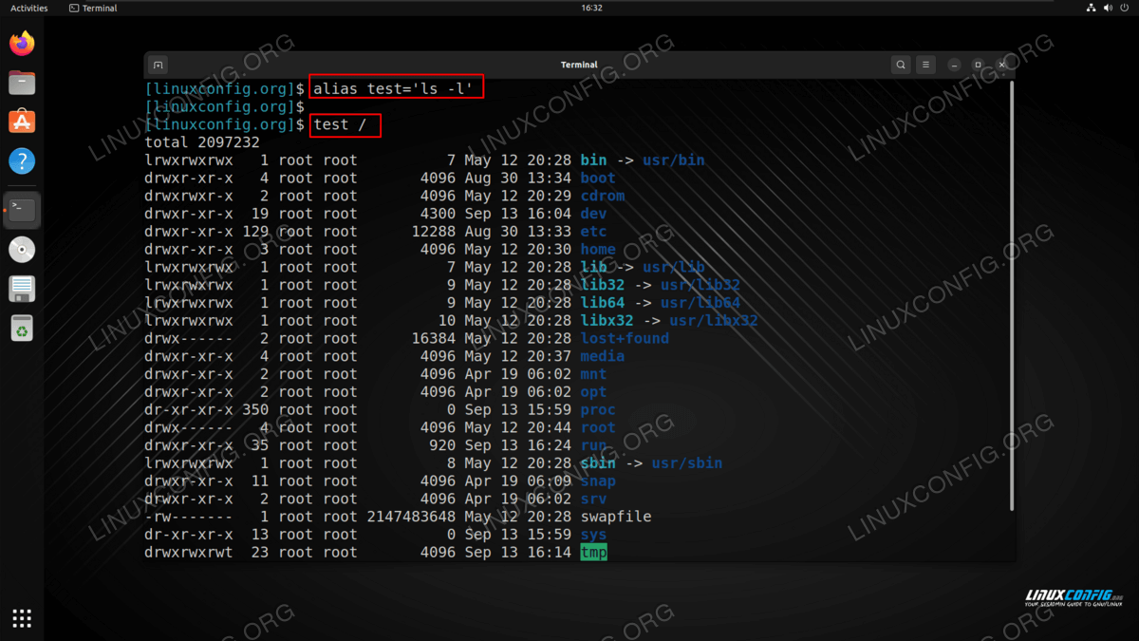Click the command text "alias test='ls -l'"
Screen dimensions: 1139x641
pos(394,88)
